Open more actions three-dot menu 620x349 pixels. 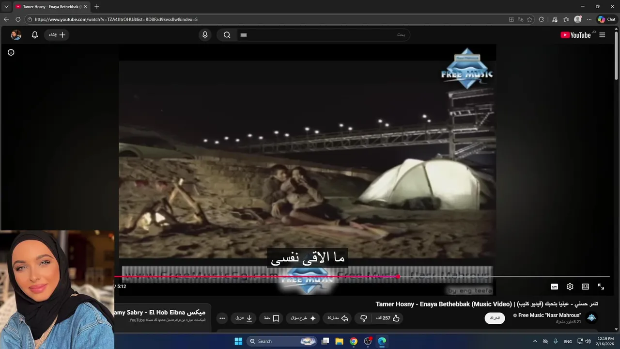(x=222, y=318)
